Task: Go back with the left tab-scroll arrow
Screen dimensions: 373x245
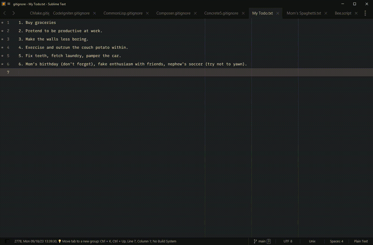Action: tap(4, 13)
